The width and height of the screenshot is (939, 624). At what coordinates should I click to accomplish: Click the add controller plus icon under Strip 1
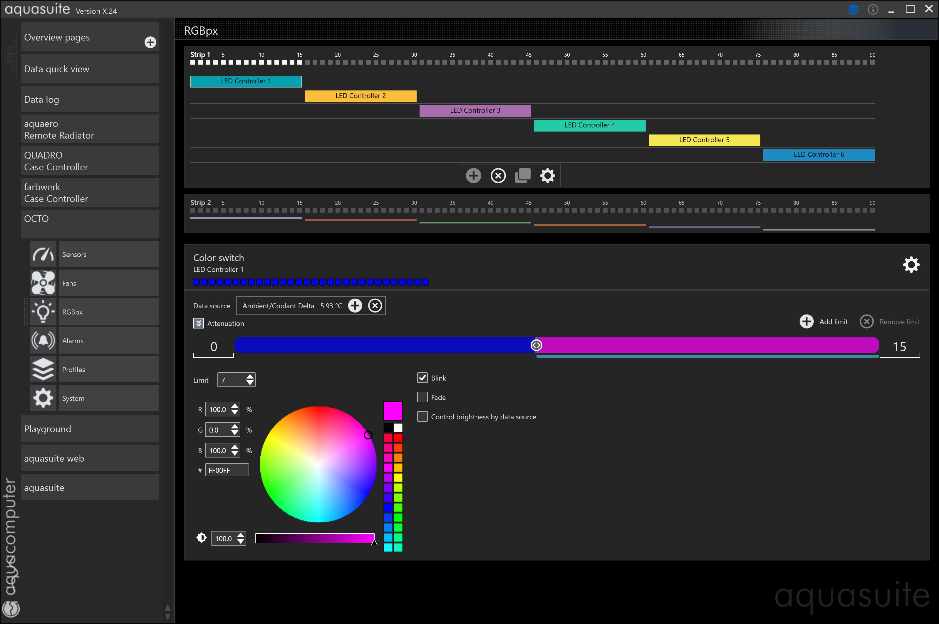click(x=473, y=176)
